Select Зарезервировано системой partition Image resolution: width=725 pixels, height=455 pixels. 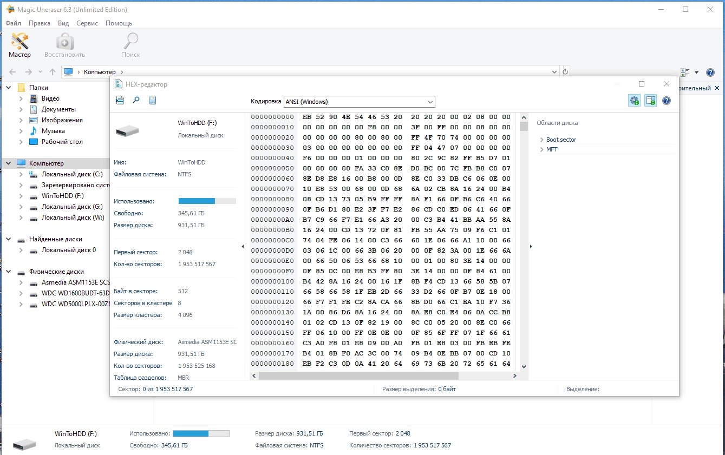(75, 185)
